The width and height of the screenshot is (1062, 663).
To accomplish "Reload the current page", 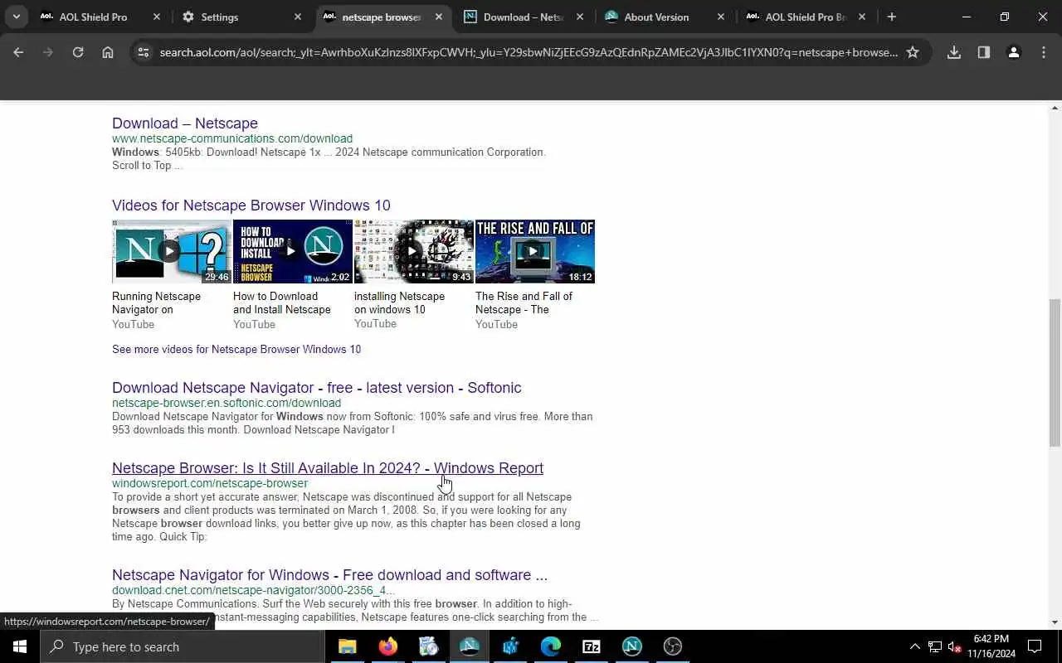I will (78, 52).
